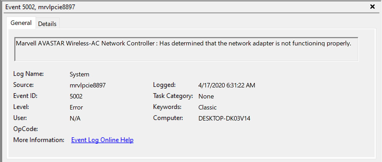Click the pane title Event 5002, mrvlpcie8897
This screenshot has height=162, width=382.
[40, 7]
